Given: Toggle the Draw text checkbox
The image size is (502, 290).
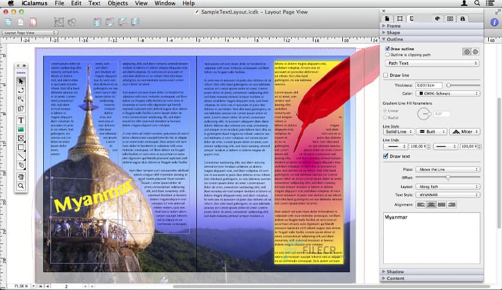Looking at the screenshot, I should click(x=386, y=156).
